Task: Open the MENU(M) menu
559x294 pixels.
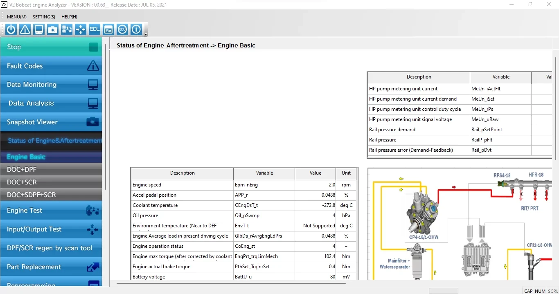Action: pos(17,17)
